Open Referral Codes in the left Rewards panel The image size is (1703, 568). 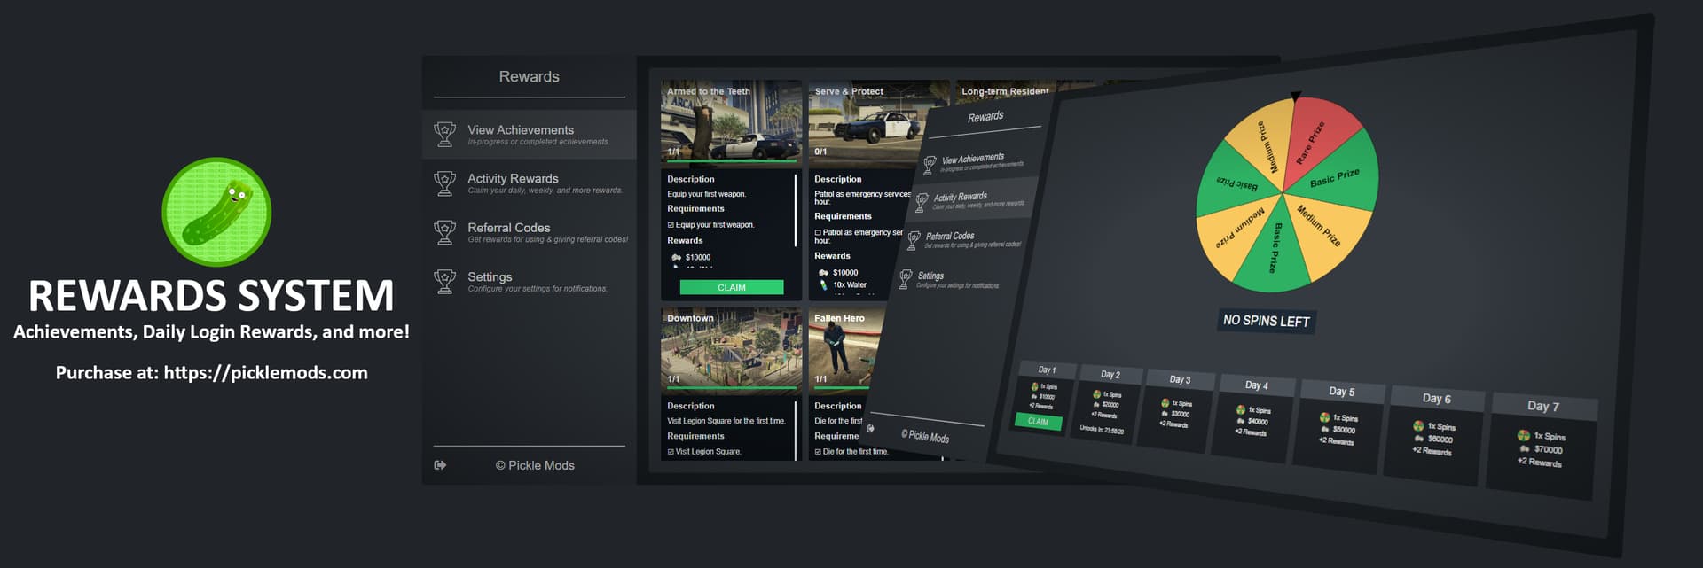530,232
